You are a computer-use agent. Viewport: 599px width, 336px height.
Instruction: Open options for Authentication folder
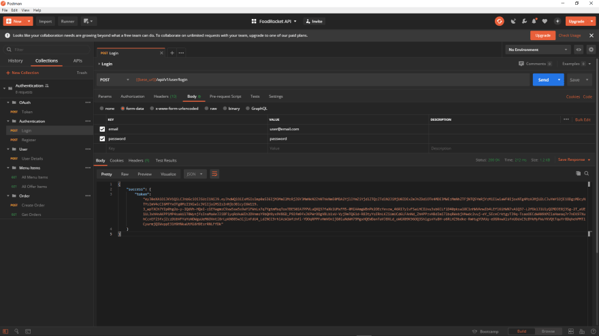click(x=88, y=121)
